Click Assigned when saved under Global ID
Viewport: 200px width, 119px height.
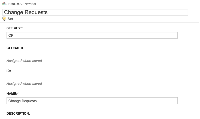[24, 61]
